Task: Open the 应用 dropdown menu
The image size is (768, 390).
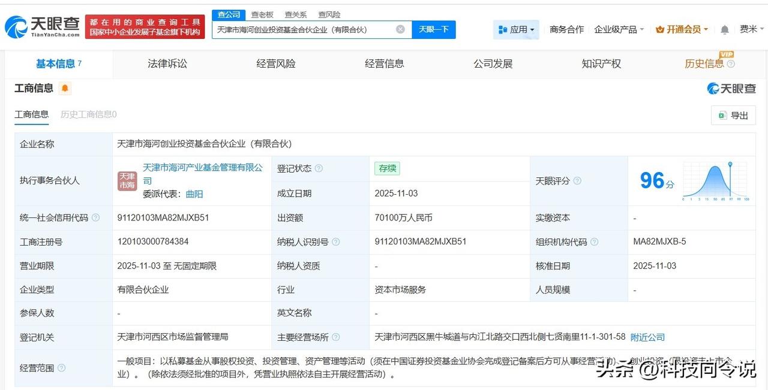Action: 516,29
